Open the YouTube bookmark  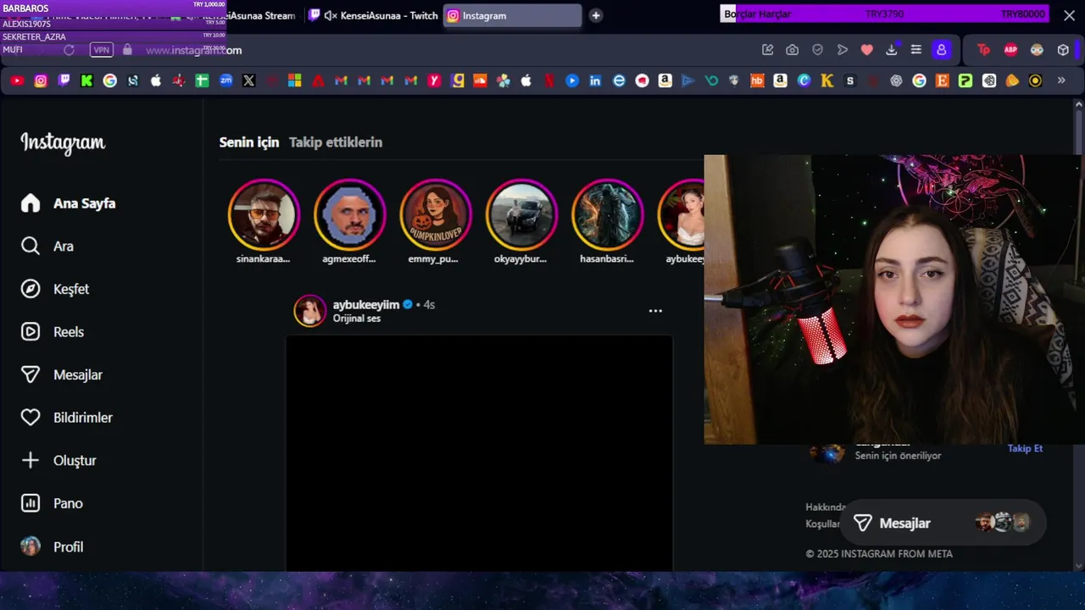[x=17, y=80]
